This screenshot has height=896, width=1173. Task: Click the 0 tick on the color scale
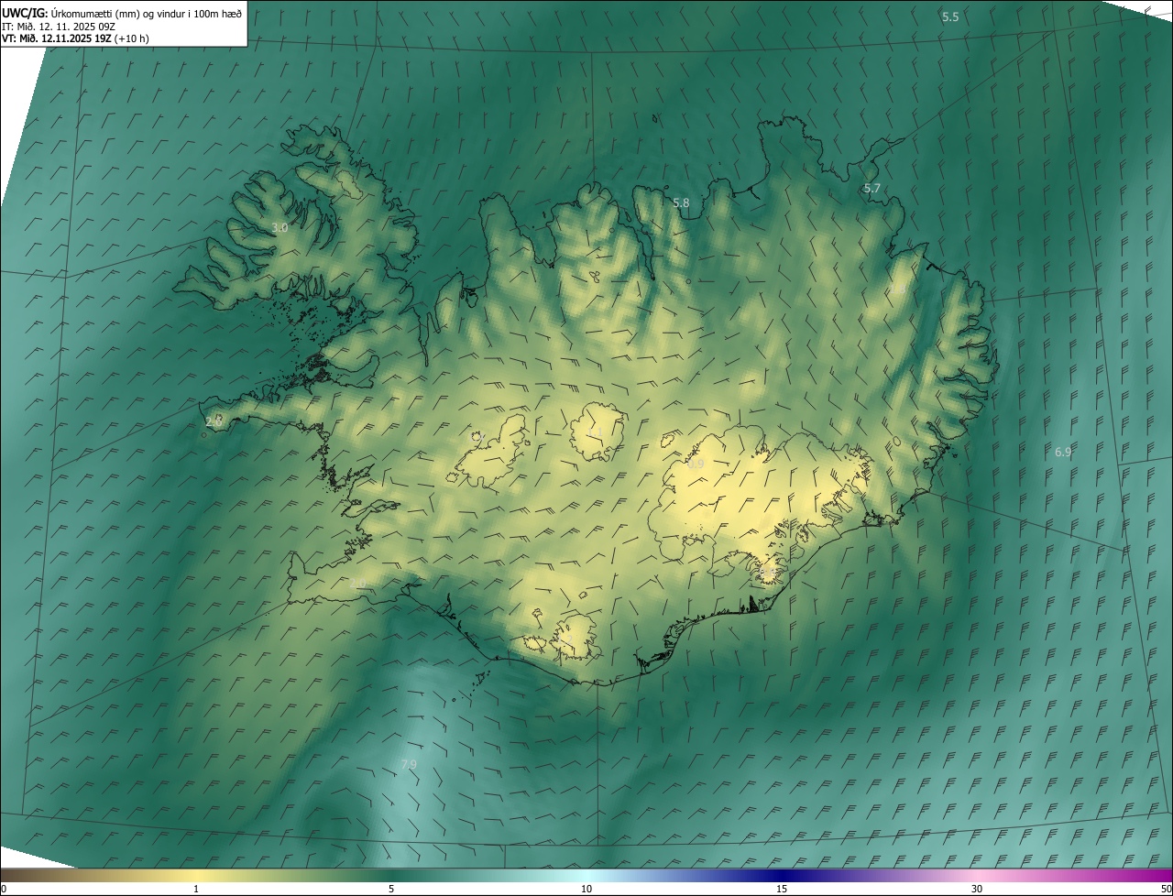tap(4, 889)
